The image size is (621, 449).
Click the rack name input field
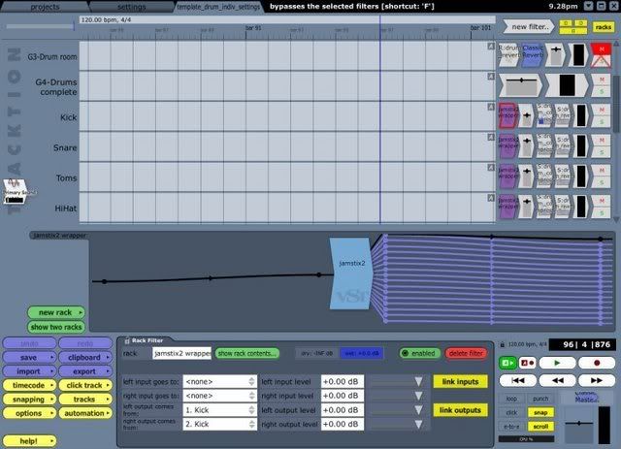click(181, 353)
